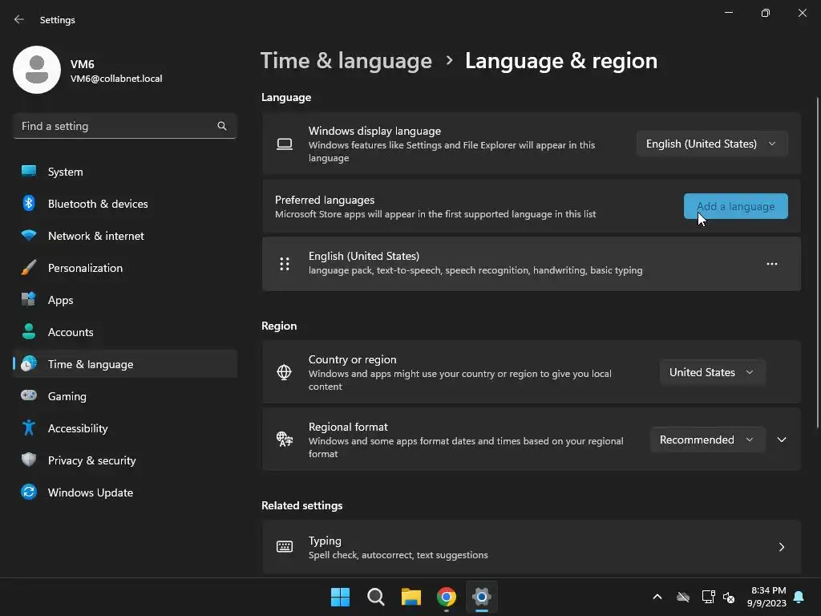
Task: Click the Time & language breadcrumb link
Action: coord(346,61)
